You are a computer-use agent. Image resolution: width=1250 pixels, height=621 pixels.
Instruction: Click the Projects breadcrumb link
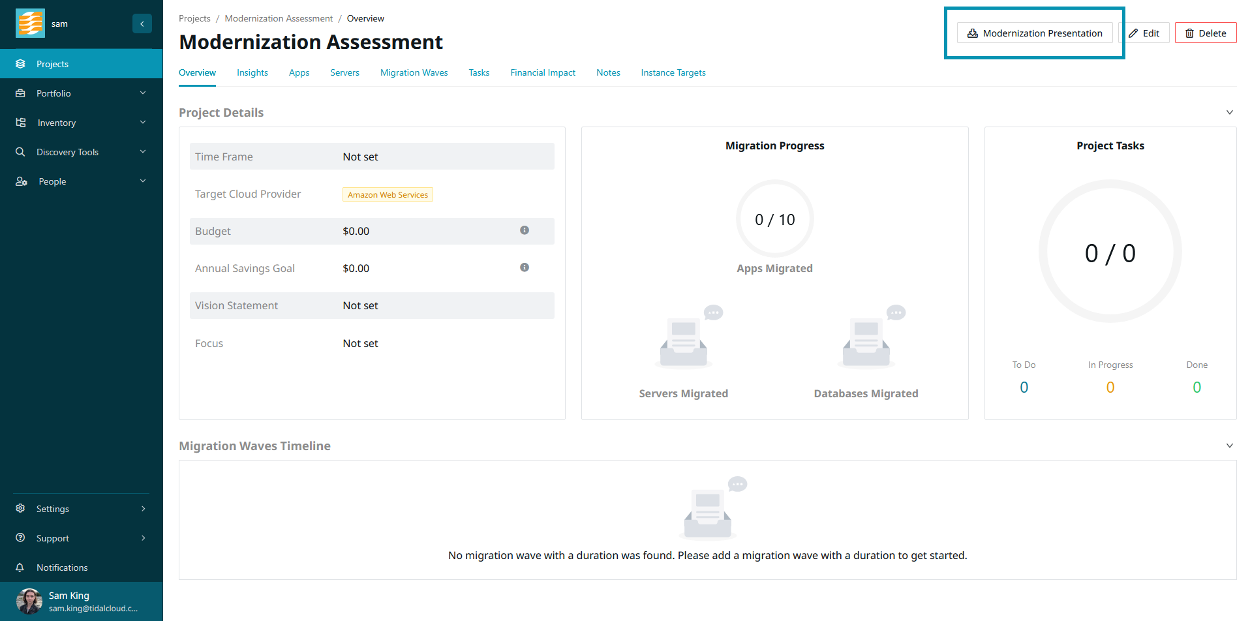point(194,18)
